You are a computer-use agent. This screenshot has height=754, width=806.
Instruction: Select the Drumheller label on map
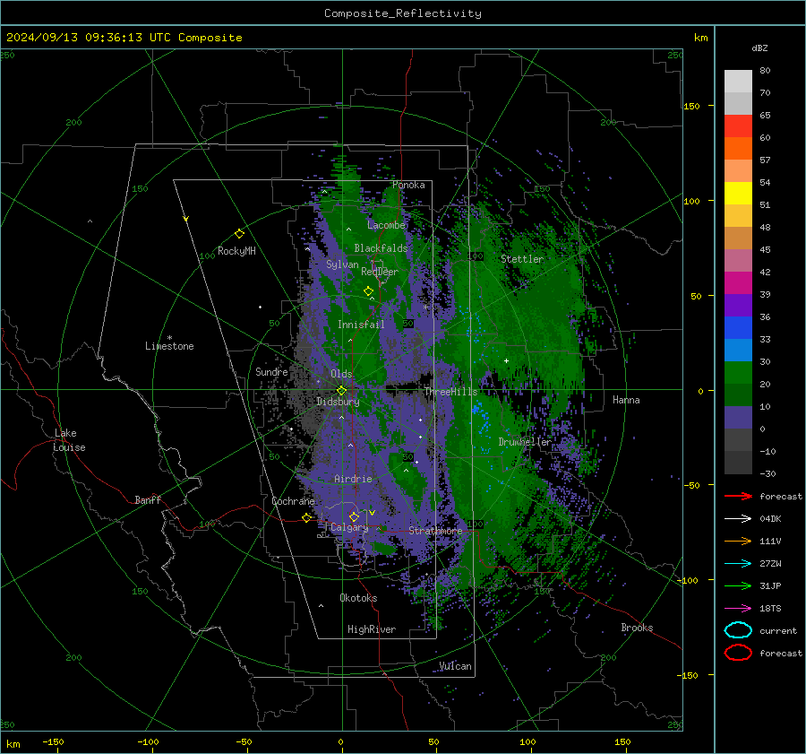pos(524,442)
